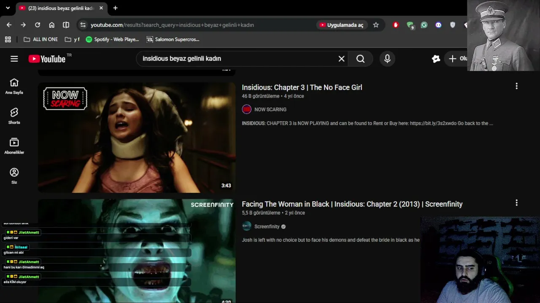
Task: Click the Chapter 3 NOW PLAYING description text
Action: [367, 123]
